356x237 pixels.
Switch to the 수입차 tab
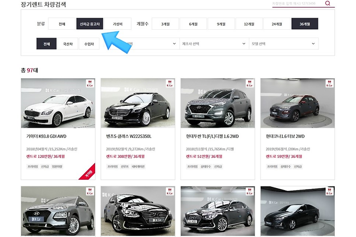[x=89, y=44]
